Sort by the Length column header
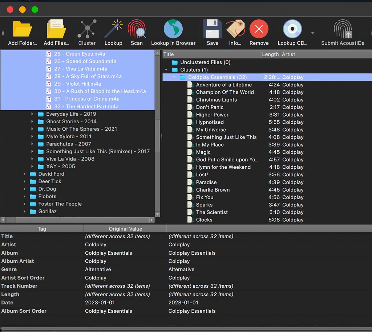Image resolution: width=372 pixels, height=332 pixels. point(270,54)
